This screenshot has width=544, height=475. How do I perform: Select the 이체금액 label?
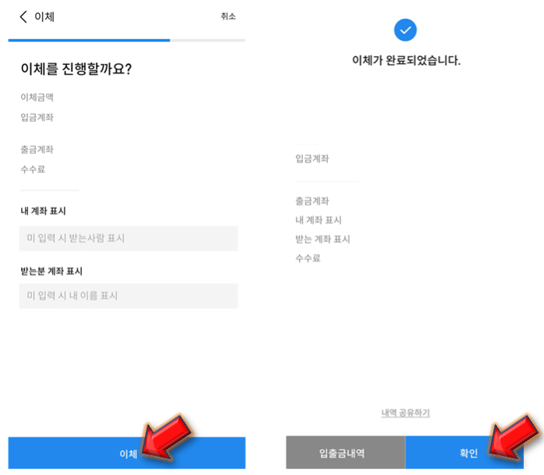37,97
